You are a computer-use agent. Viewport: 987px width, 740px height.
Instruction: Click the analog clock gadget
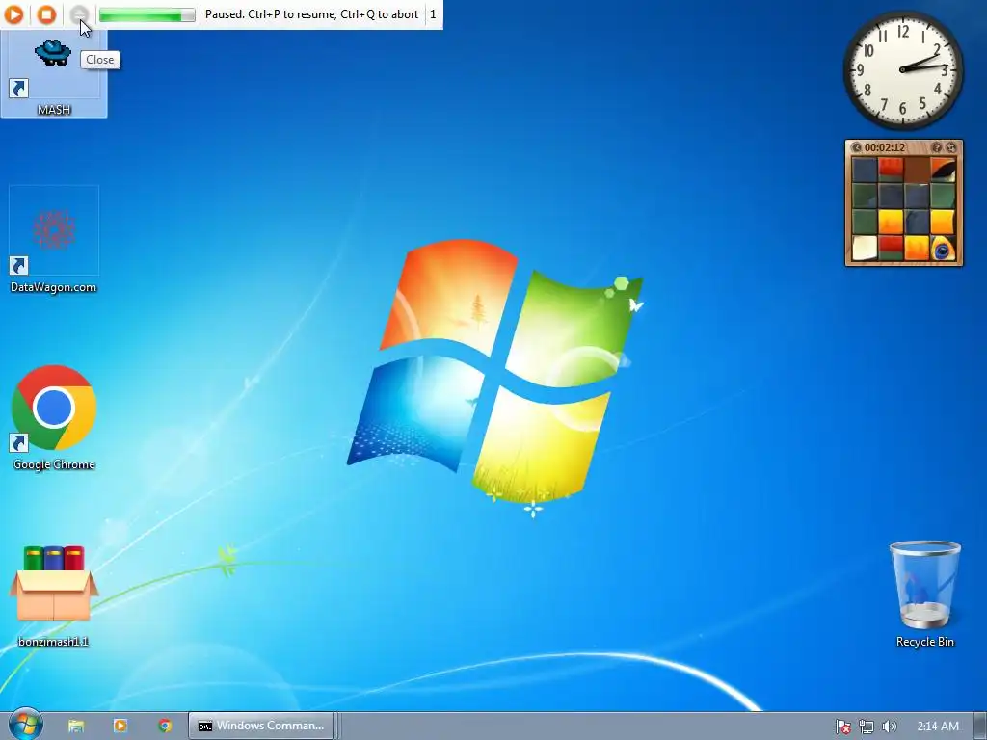(x=902, y=69)
